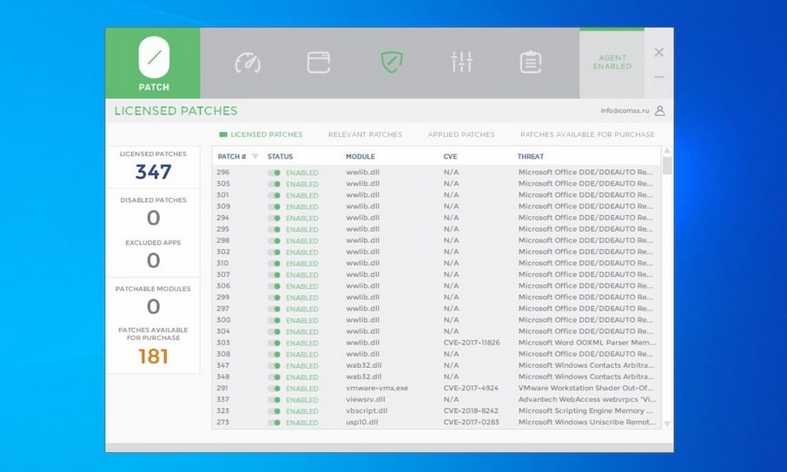Viewport: 787px width, 472px height.
Task: Click wab32.dll module in row 348
Action: [x=363, y=377]
